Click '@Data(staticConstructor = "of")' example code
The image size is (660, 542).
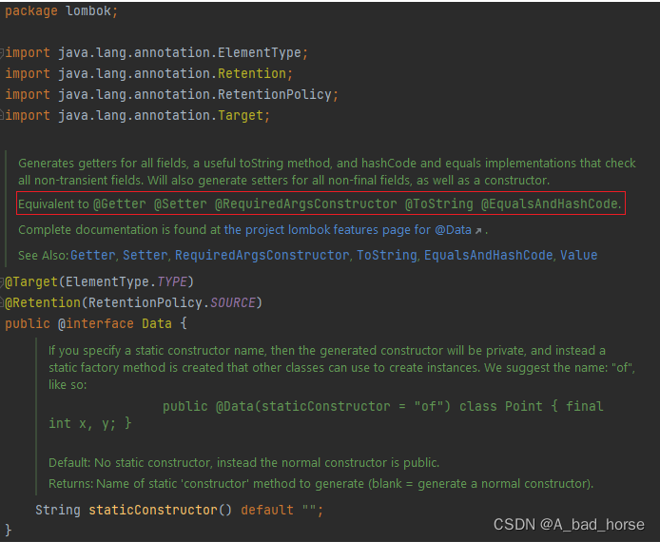point(333,406)
